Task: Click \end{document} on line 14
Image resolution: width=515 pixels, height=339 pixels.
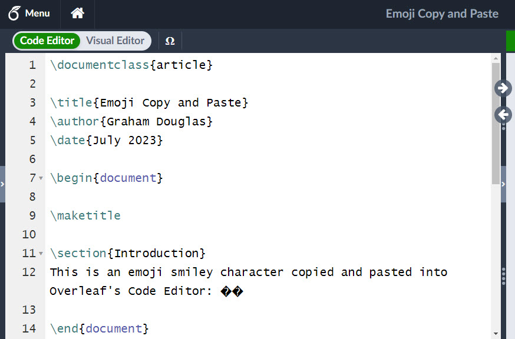Action: click(x=100, y=328)
